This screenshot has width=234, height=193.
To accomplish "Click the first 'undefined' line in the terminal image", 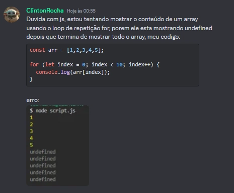I will (x=43, y=152).
